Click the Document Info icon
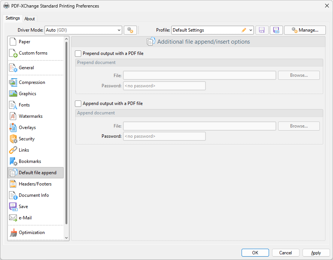 [x=13, y=195]
